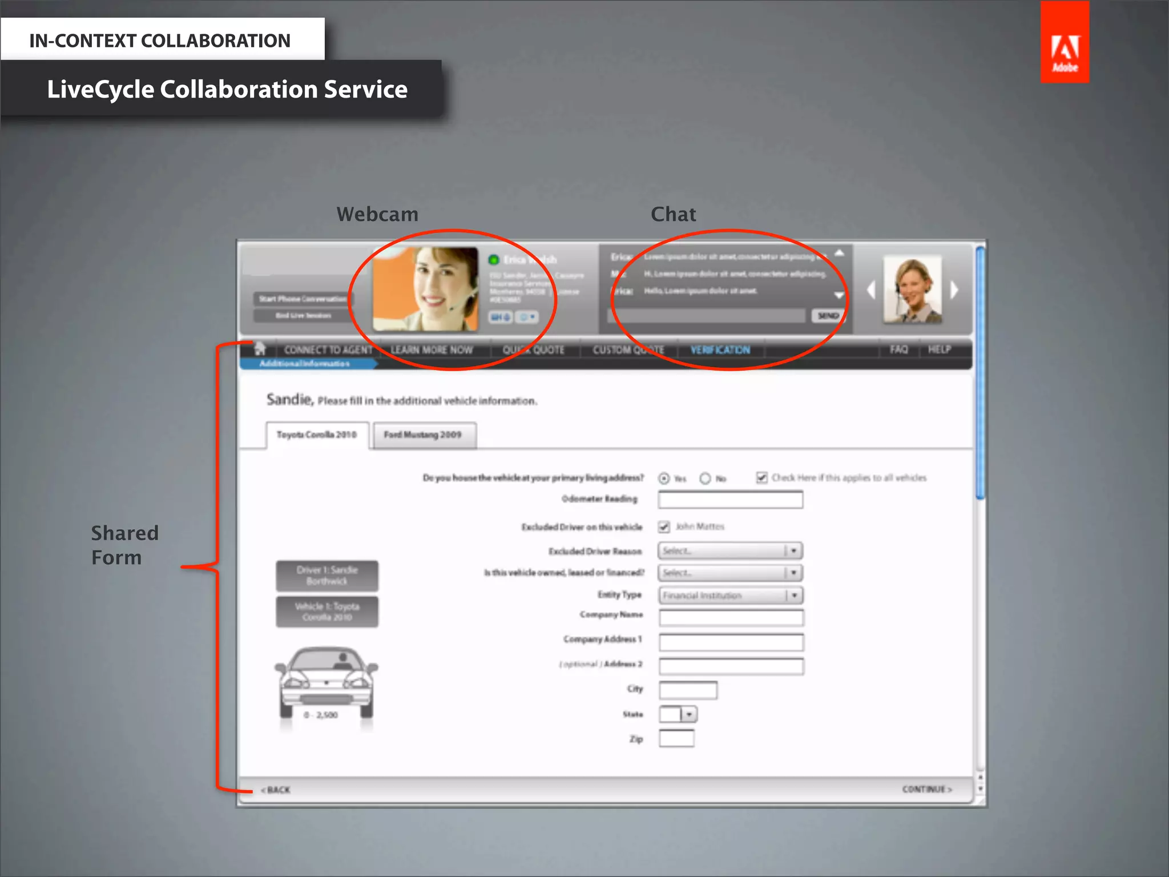Click the home icon in navigation bar
This screenshot has width=1169, height=877.
pyautogui.click(x=260, y=348)
